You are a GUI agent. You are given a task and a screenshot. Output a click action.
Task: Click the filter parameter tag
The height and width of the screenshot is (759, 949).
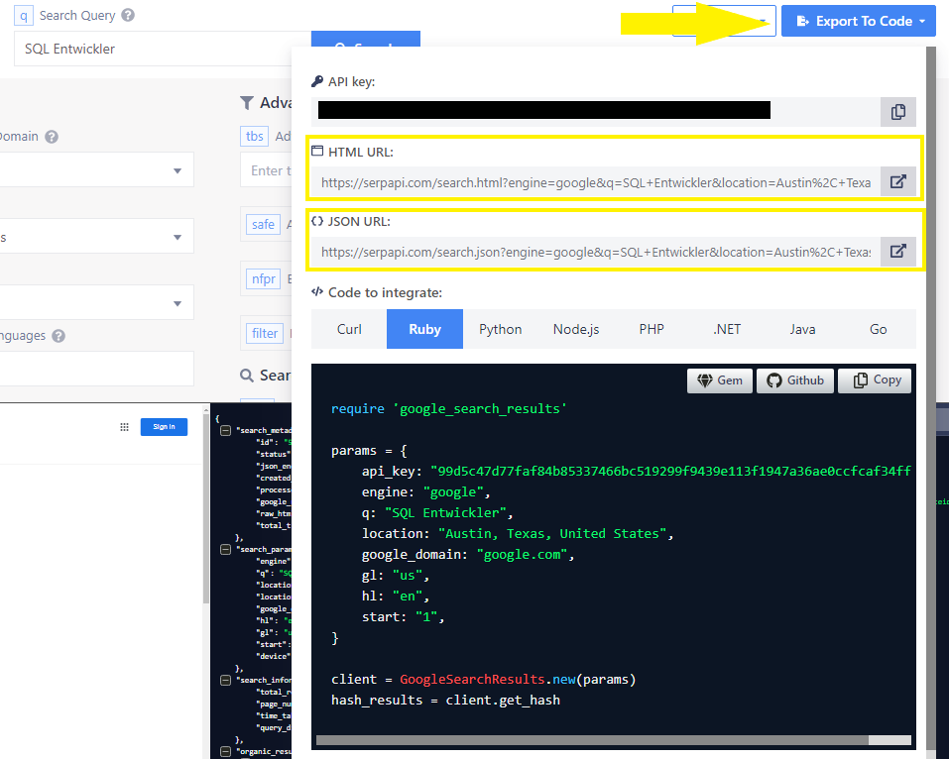(265, 333)
